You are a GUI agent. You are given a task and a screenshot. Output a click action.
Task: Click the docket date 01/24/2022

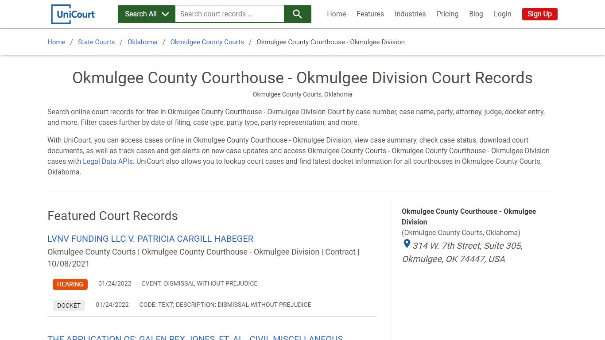pyautogui.click(x=112, y=305)
